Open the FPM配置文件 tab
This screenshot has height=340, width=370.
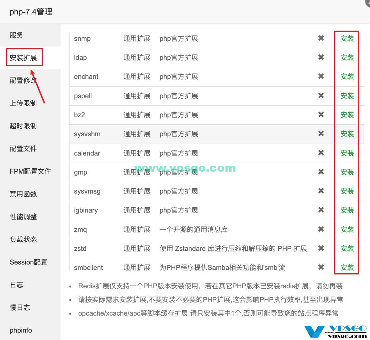click(30, 171)
